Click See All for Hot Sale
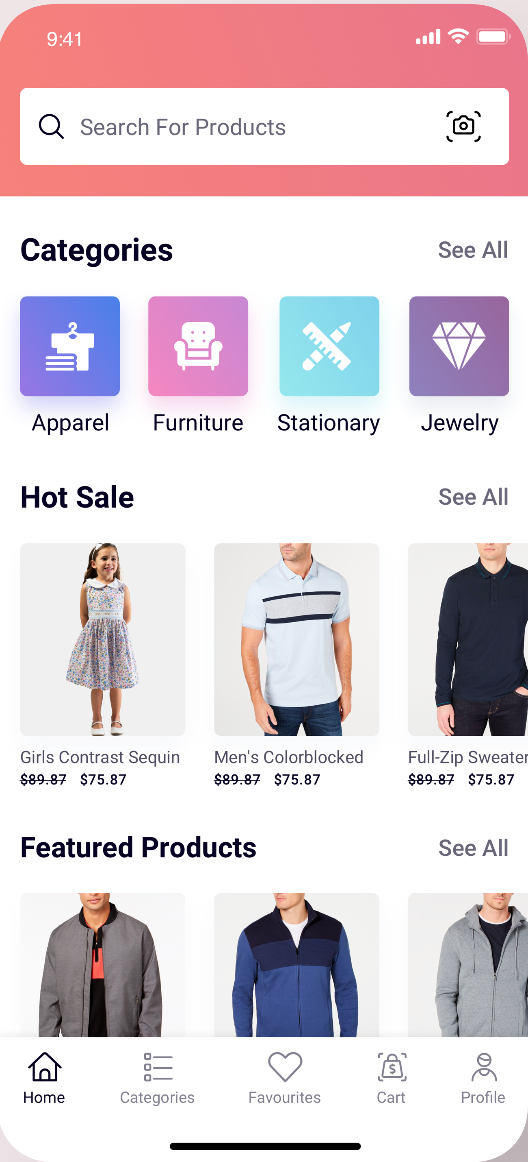Image resolution: width=528 pixels, height=1162 pixels. click(473, 497)
